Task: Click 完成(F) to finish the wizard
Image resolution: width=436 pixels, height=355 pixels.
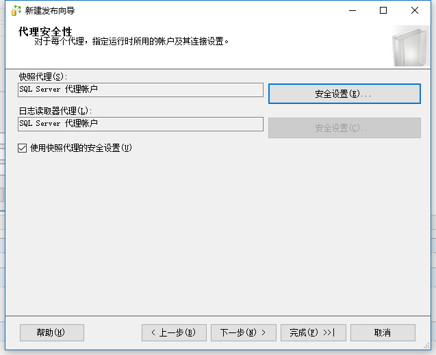Action: click(312, 332)
